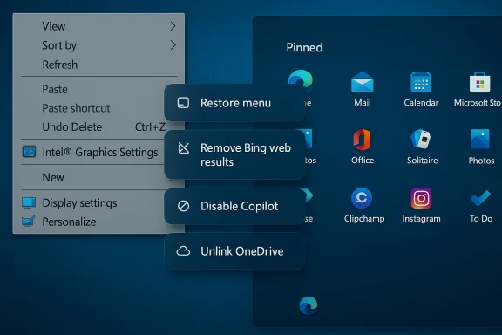This screenshot has height=335, width=502.
Task: Click the Mail label text
Action: 363,103
